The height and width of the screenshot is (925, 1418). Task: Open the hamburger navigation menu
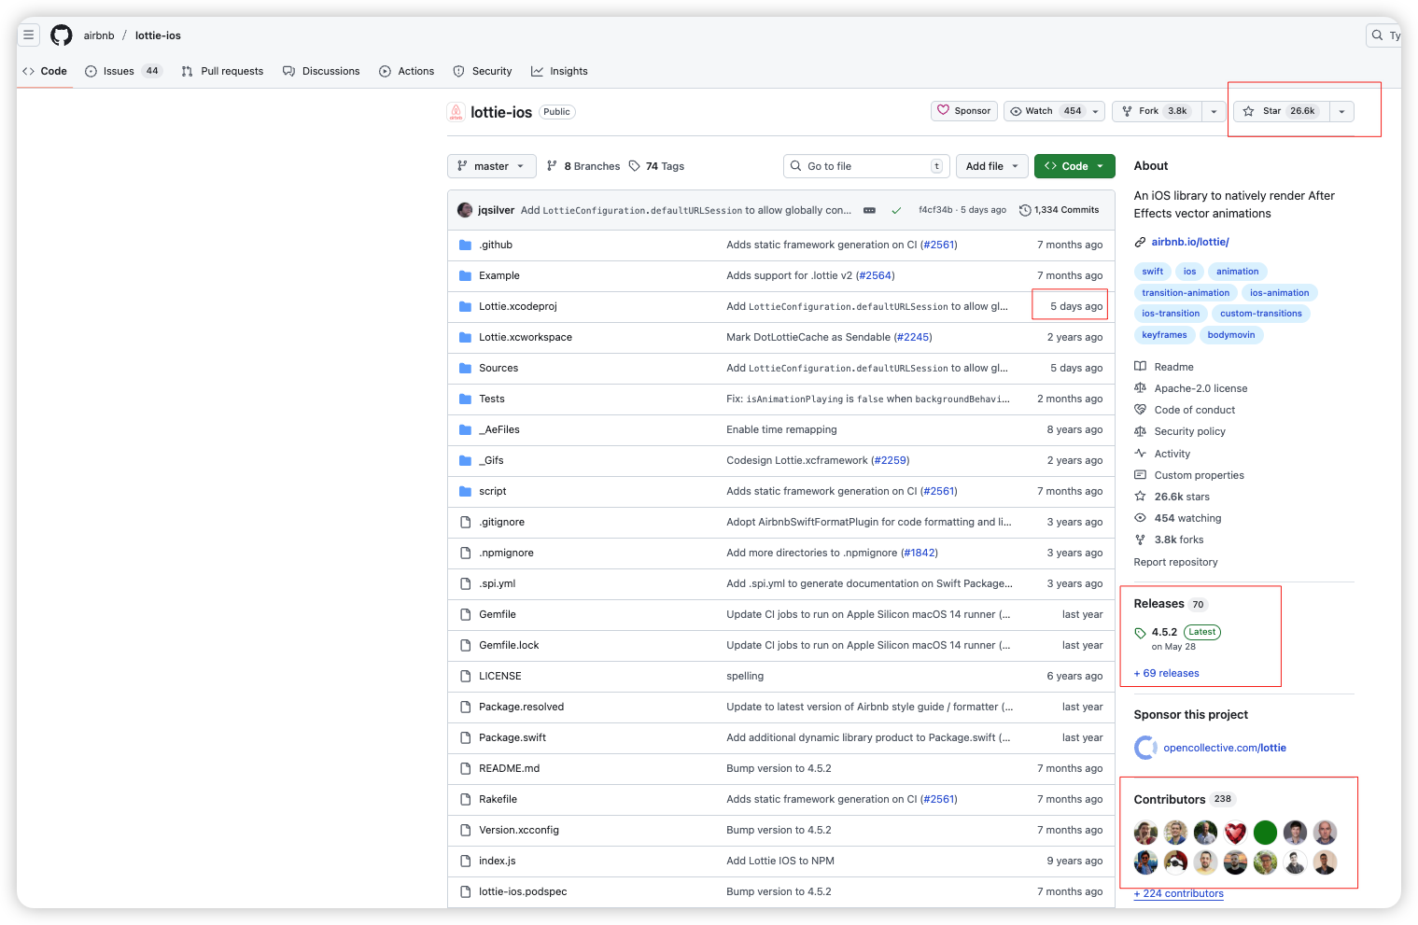point(29,35)
